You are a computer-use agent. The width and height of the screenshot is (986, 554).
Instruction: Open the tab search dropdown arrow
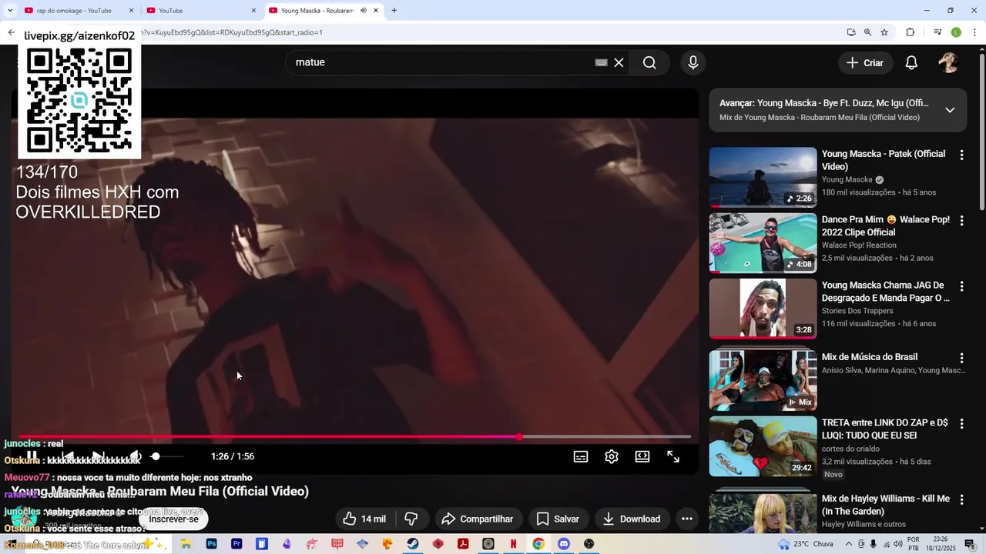click(x=10, y=11)
